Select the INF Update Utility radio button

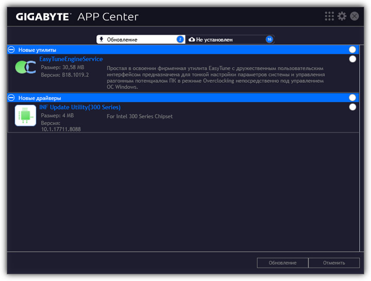click(x=352, y=107)
